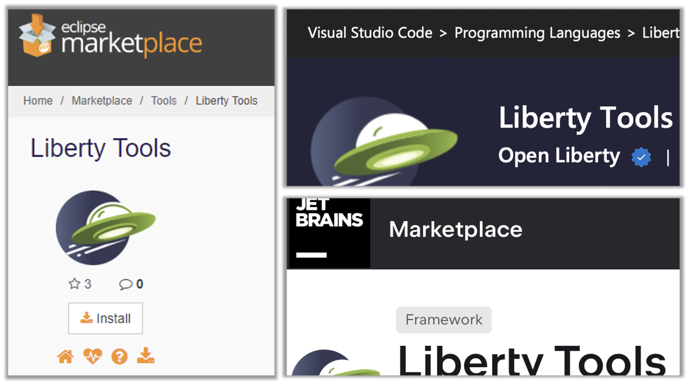The width and height of the screenshot is (689, 383).
Task: Select the Framework tag
Action: (443, 320)
